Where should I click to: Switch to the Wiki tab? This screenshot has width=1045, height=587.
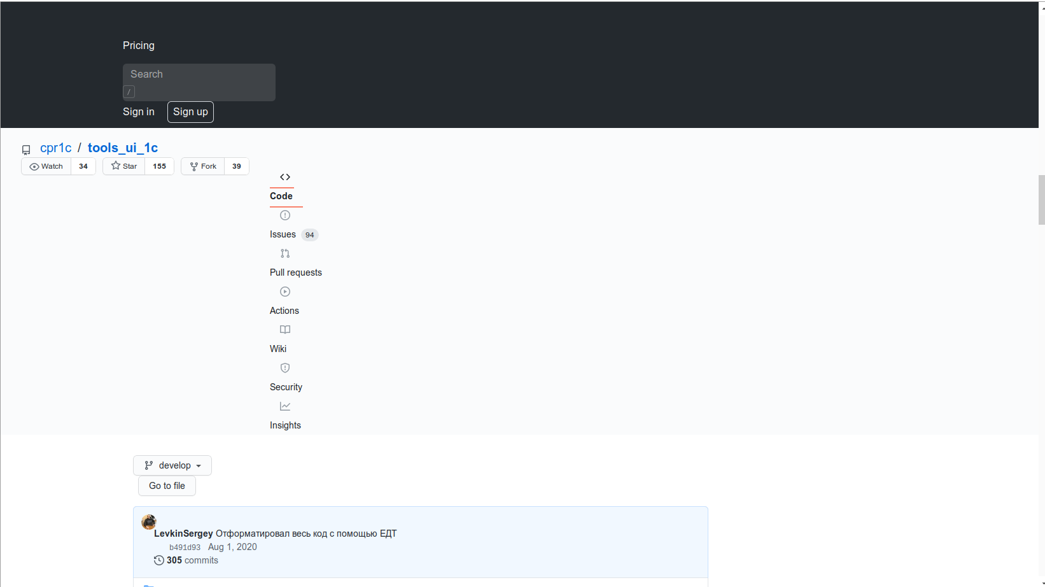(278, 349)
